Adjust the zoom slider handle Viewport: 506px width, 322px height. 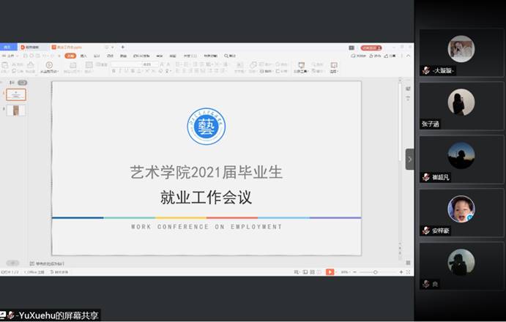[x=376, y=272]
